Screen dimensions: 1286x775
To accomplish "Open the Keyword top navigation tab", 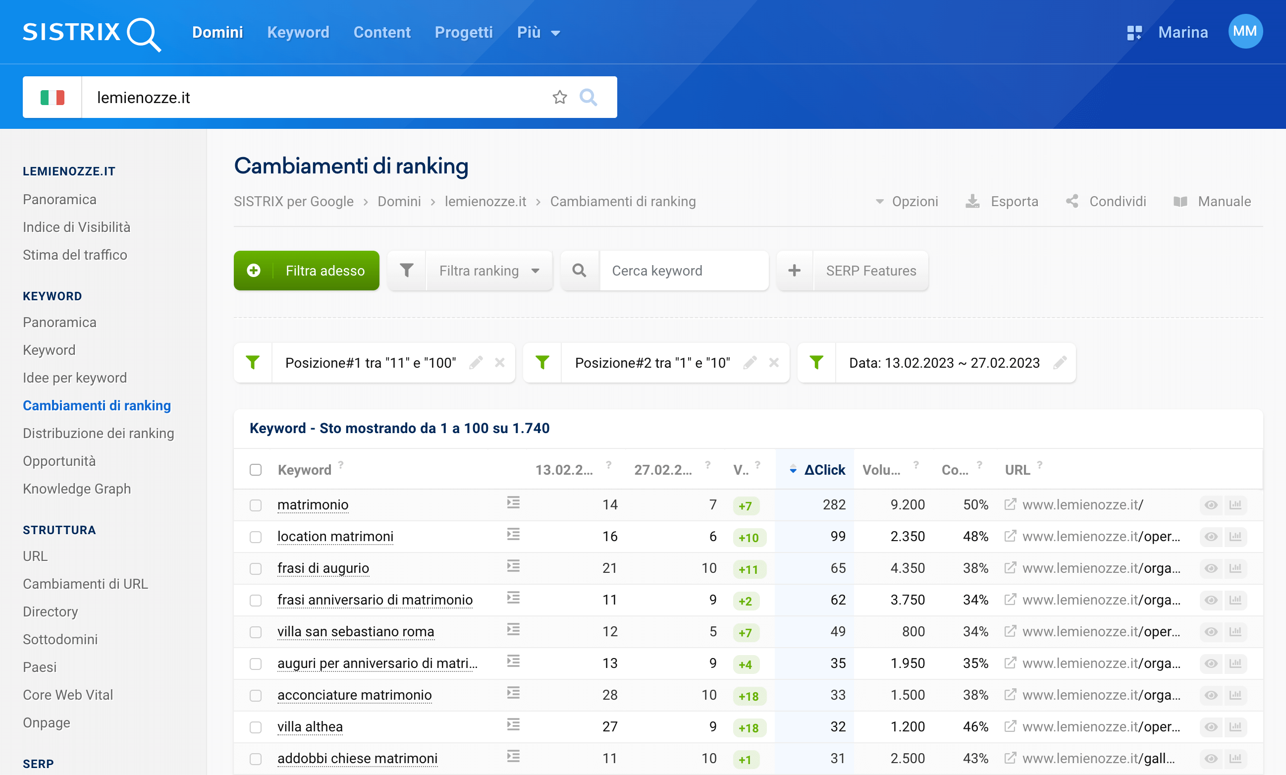I will (x=298, y=32).
